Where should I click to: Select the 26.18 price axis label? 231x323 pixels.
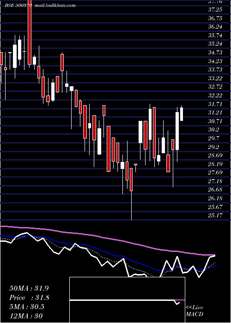pos(215,198)
